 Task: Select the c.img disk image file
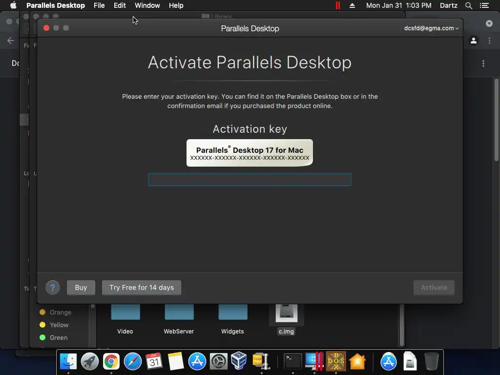pyautogui.click(x=286, y=318)
